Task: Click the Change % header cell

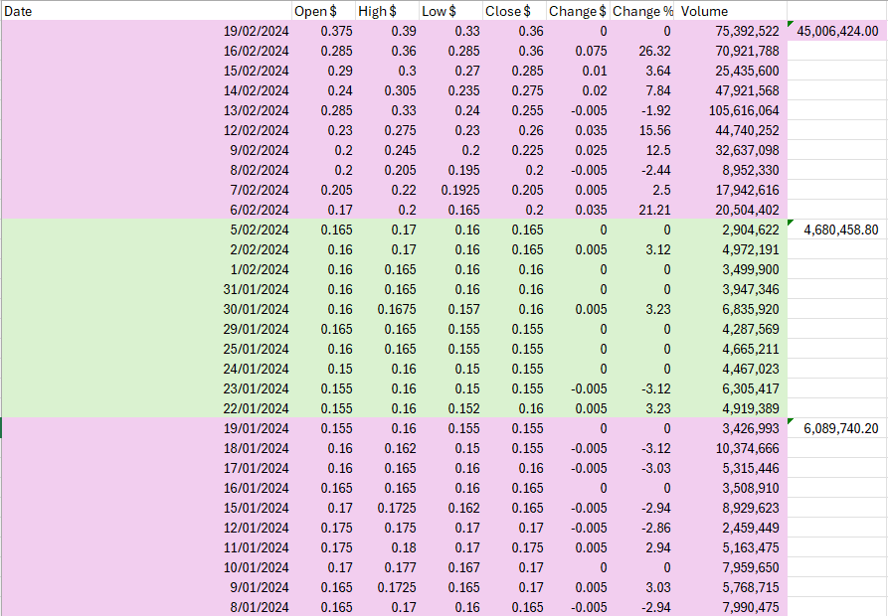Action: tap(641, 11)
